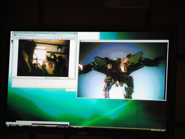Stop loading the page (red X)
The width and height of the screenshot is (185, 139).
[x=56, y=35]
